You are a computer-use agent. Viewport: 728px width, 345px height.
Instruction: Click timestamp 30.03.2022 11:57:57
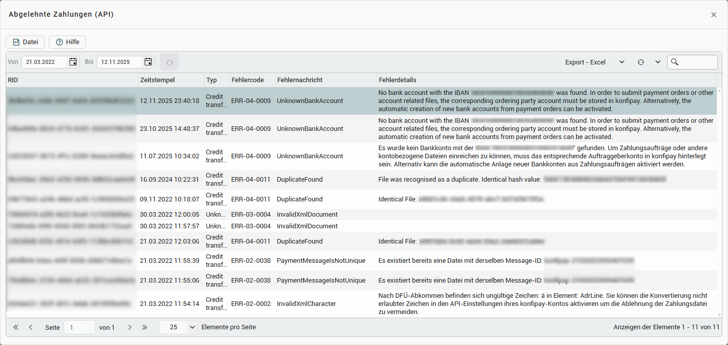(x=170, y=226)
